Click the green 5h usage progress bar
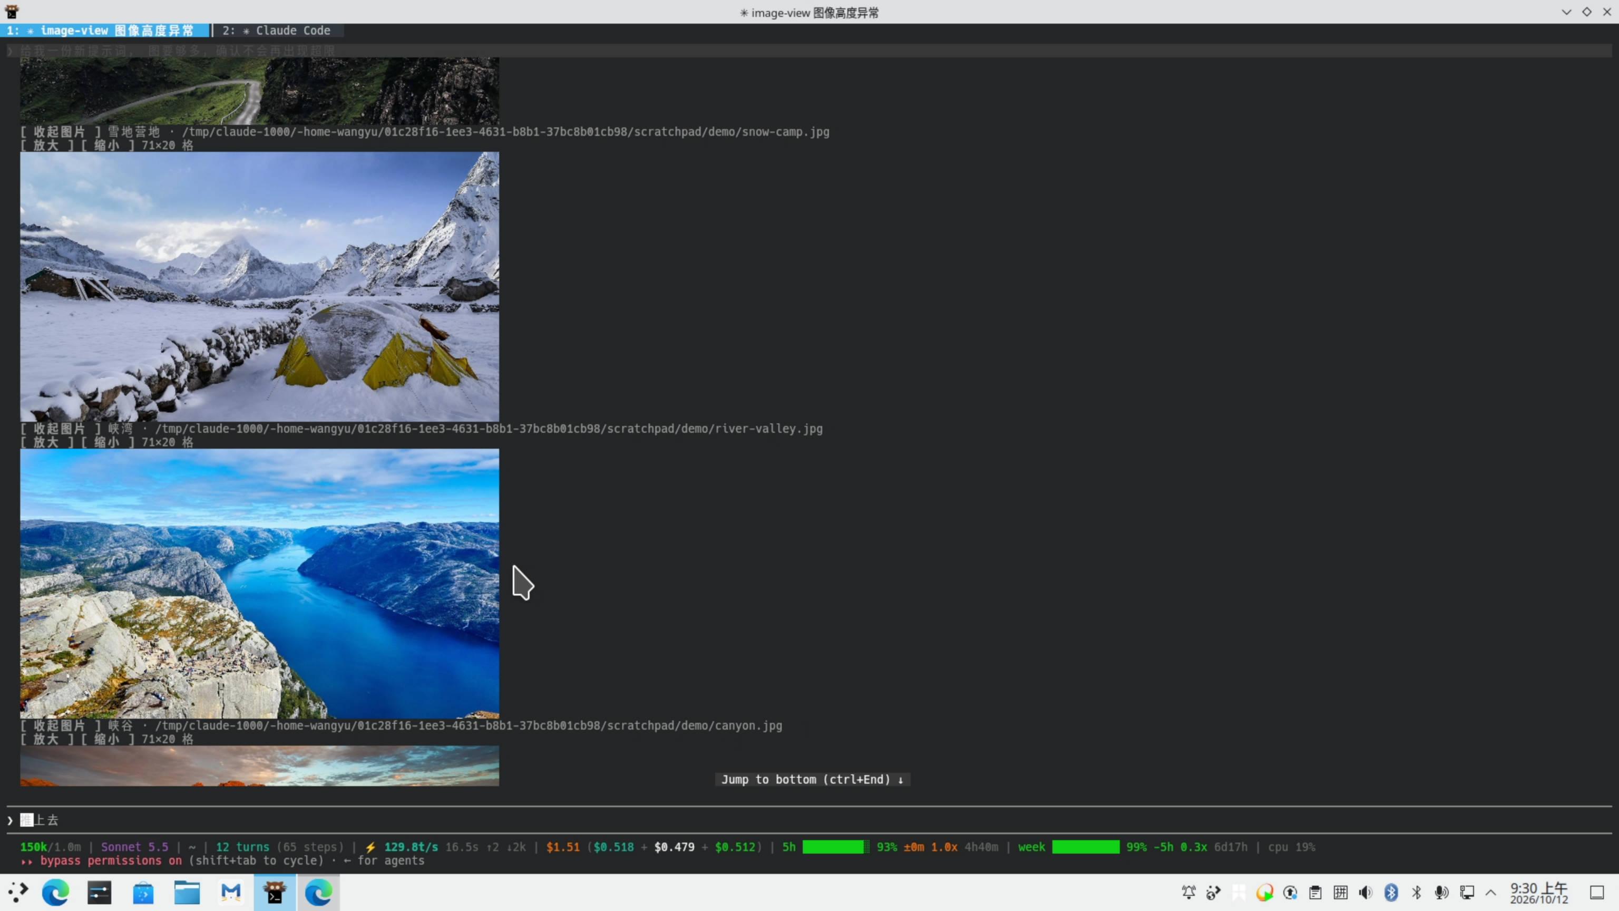Viewport: 1619px width, 911px height. pyautogui.click(x=836, y=847)
